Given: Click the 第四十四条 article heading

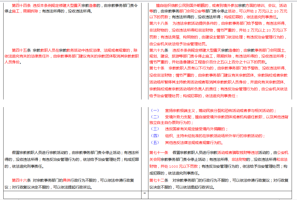Looking at the screenshot, I should 21,5.
